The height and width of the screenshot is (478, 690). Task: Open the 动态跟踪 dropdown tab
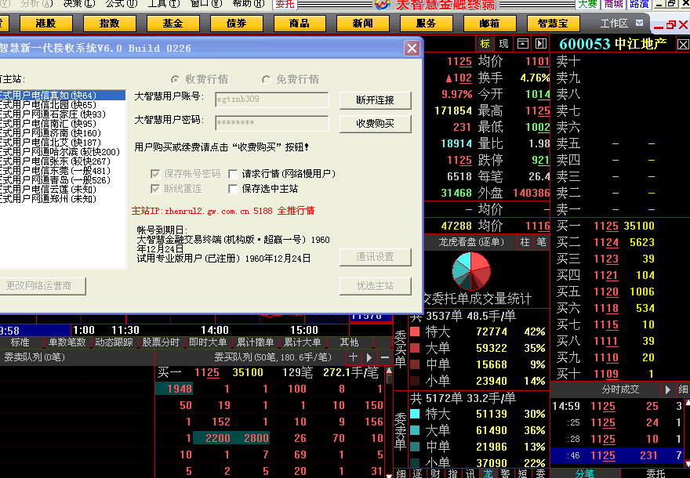point(114,342)
